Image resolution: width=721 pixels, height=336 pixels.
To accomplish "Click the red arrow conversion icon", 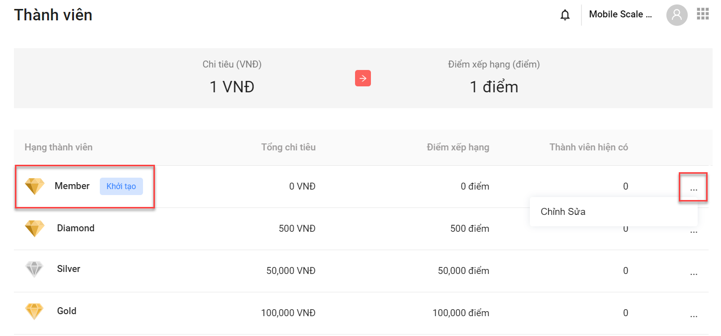I will 363,78.
